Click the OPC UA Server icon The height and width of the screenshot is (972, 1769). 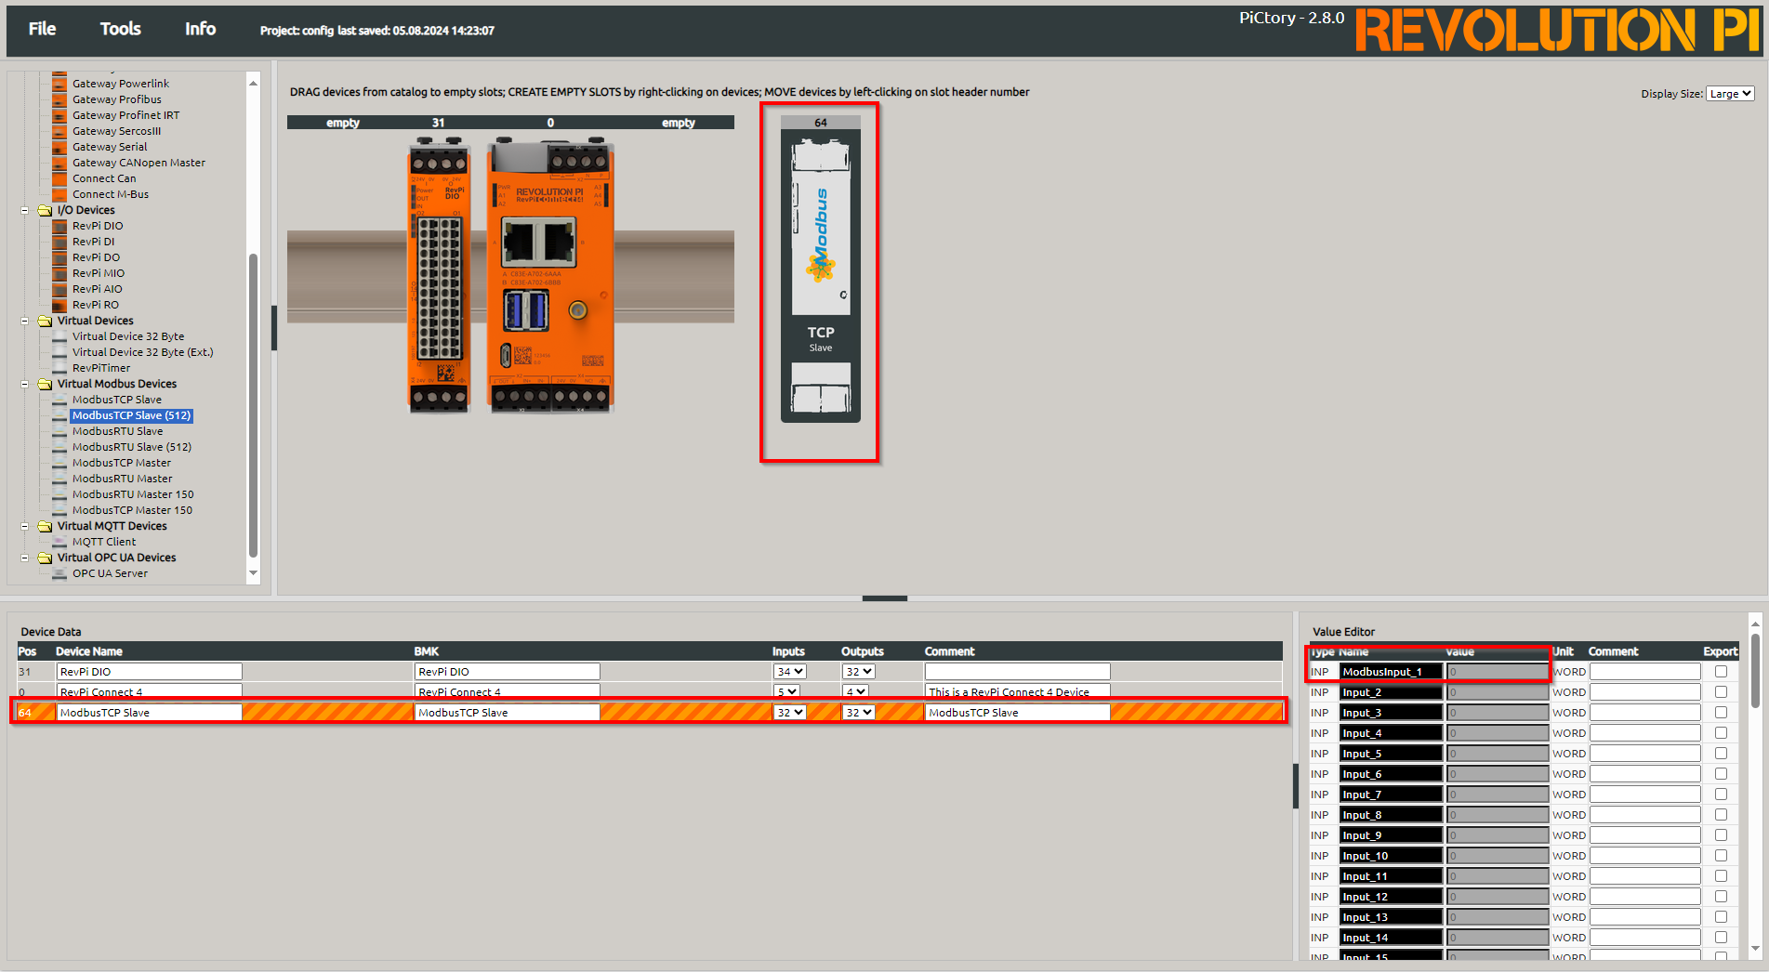[59, 573]
